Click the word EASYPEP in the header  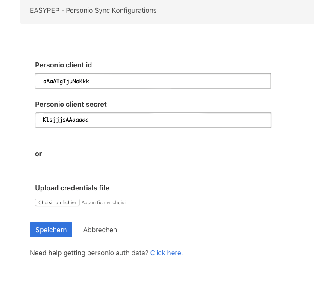45,10
